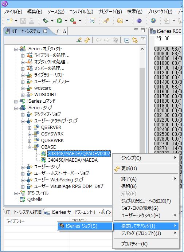The height and width of the screenshot is (252, 184).
Task: Collapse ユーザー・アクティブ・ジョブ node
Action: 23,121
